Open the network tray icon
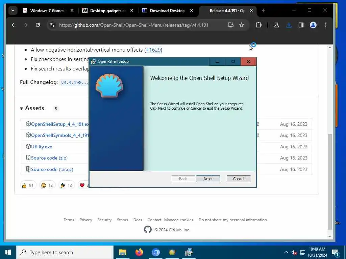This screenshot has height=259, width=346. pyautogui.click(x=302, y=252)
